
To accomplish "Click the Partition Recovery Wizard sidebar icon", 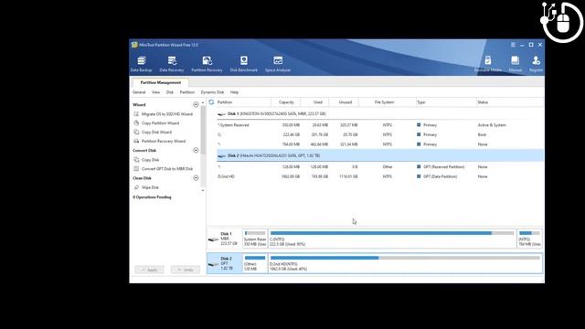I will click(136, 141).
